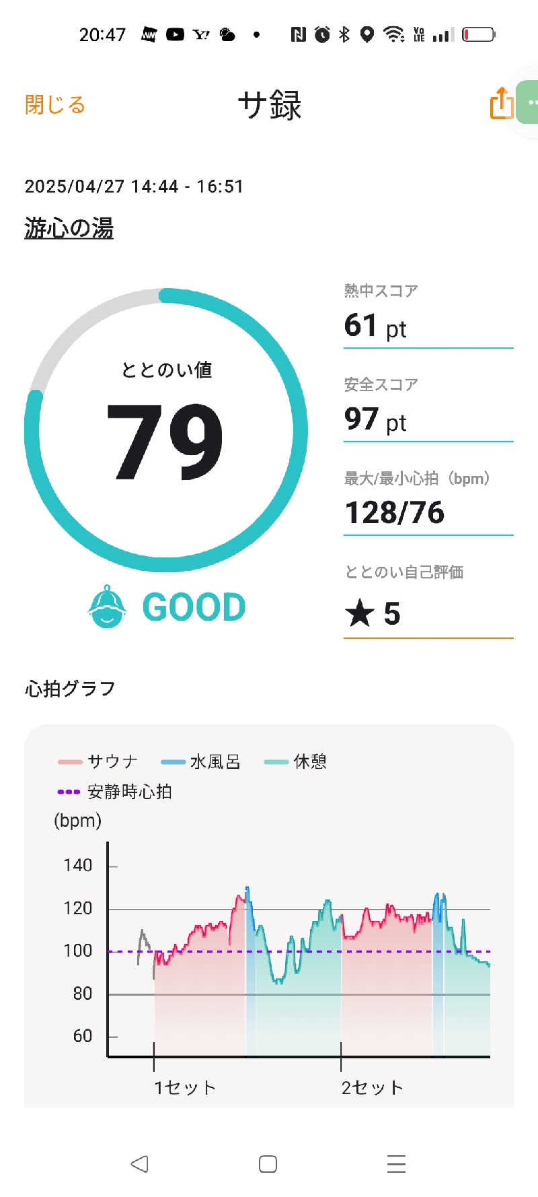Edit the ととのい自己評価 rating field
The height and width of the screenshot is (1197, 538).
click(x=428, y=601)
